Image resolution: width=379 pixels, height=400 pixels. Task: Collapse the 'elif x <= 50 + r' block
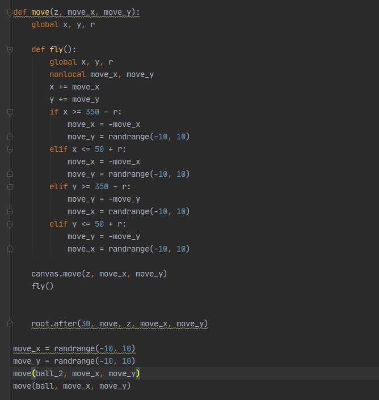[x=10, y=150]
